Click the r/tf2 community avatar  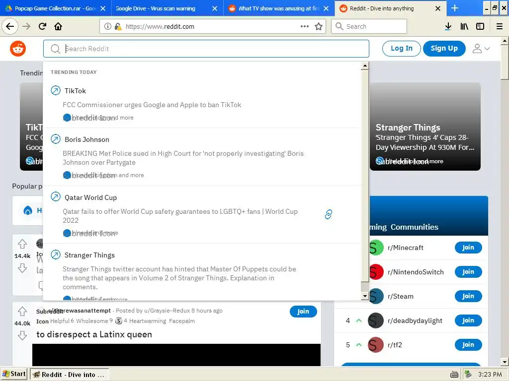[376, 345]
